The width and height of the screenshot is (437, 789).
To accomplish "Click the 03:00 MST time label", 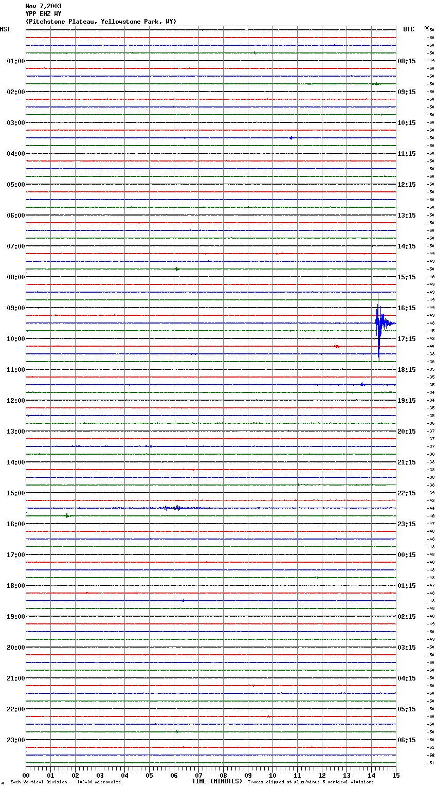I will [16, 123].
